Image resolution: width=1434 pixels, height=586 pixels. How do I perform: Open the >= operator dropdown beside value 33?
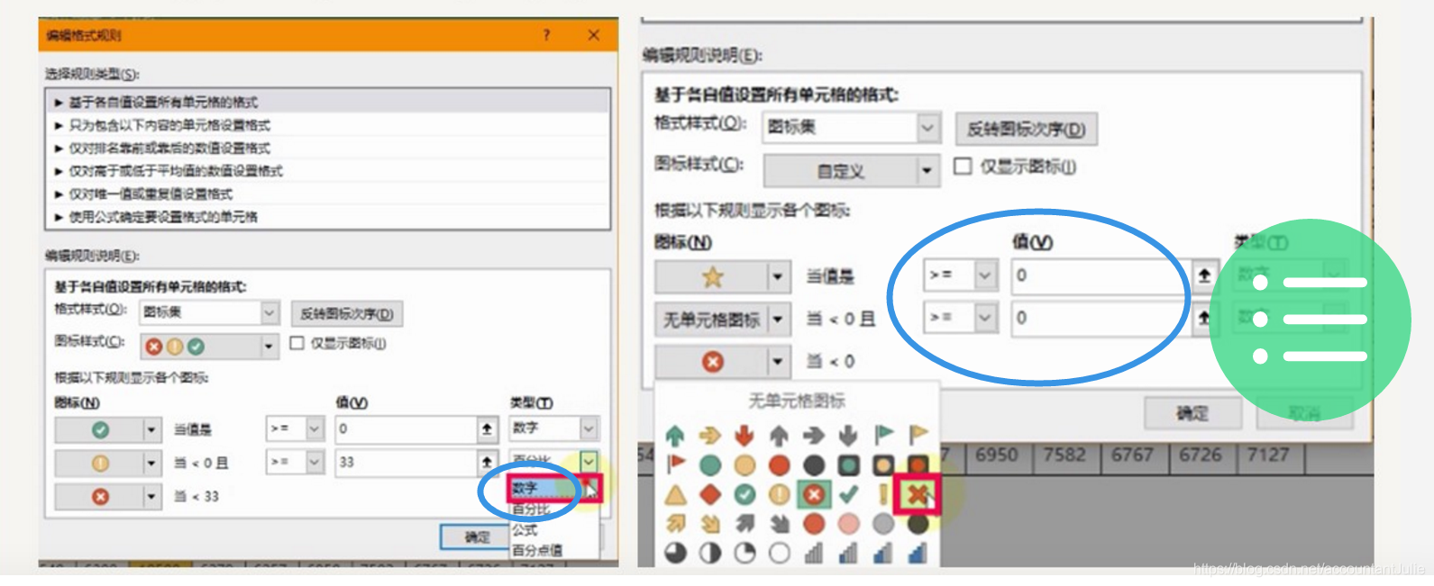(315, 463)
